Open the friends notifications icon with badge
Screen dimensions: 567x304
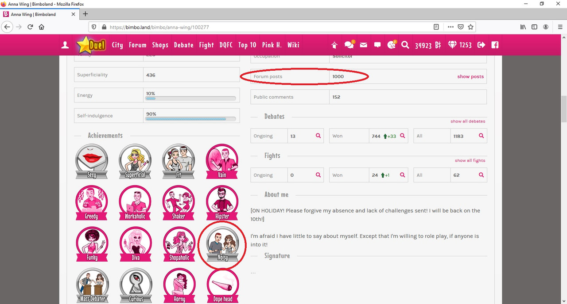coord(392,45)
